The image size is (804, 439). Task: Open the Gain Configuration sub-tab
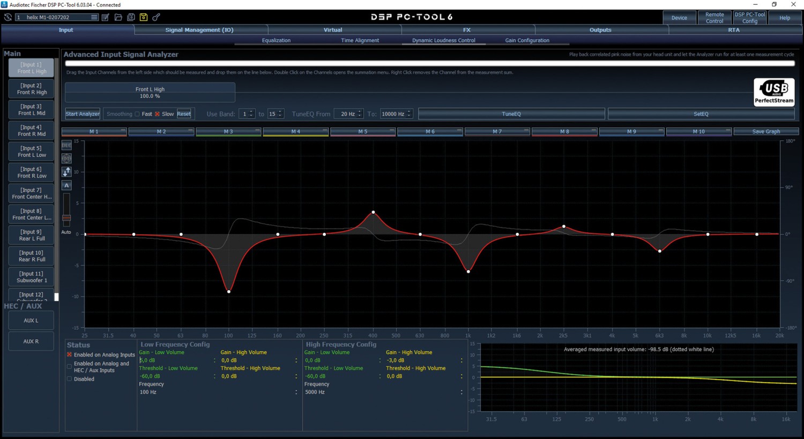pyautogui.click(x=527, y=40)
